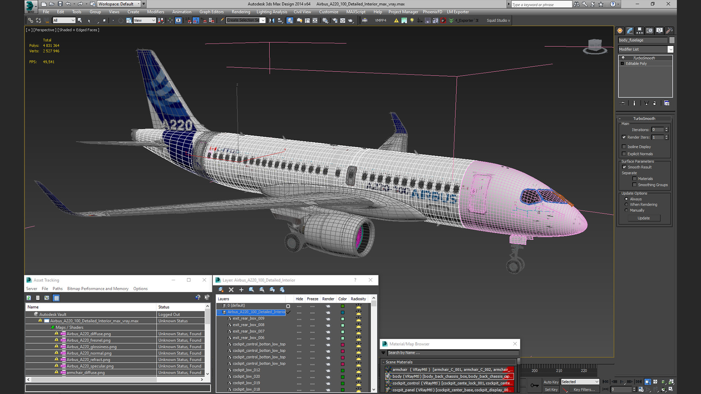The height and width of the screenshot is (394, 701).
Task: Click the Set Key button
Action: [x=551, y=390]
